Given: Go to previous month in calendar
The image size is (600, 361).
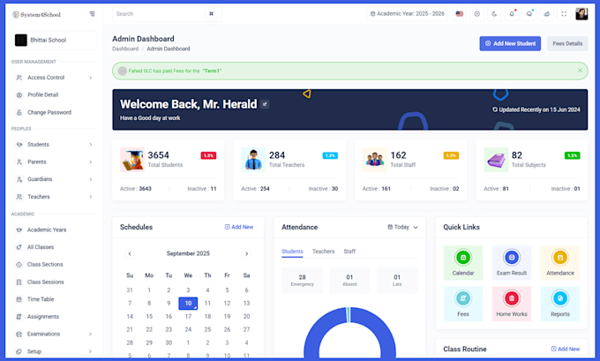Looking at the screenshot, I should point(130,254).
